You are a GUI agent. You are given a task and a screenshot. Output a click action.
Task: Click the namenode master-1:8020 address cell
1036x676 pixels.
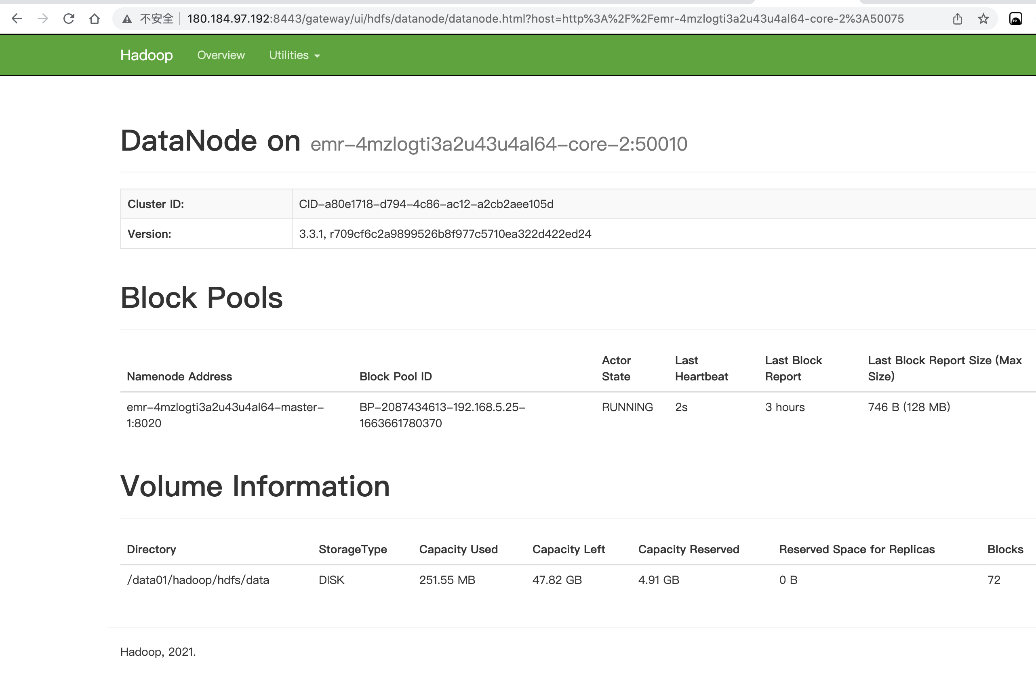tap(225, 415)
